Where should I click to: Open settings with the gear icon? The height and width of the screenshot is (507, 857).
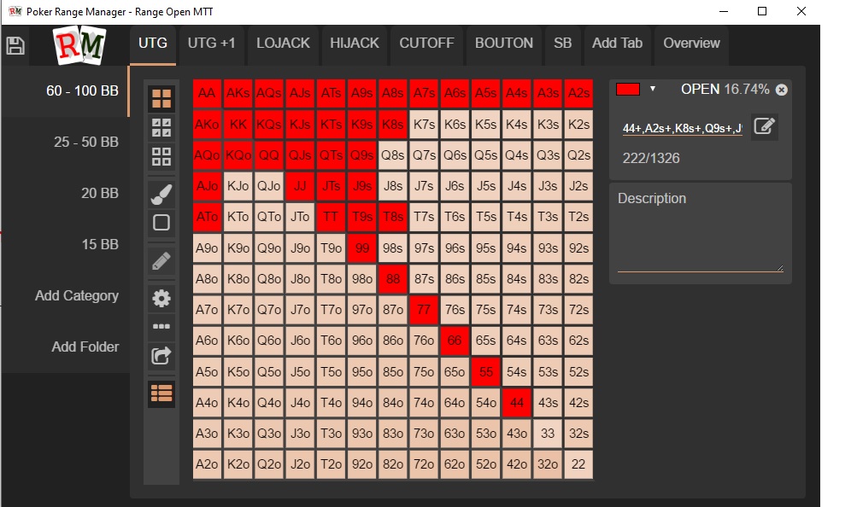click(161, 298)
